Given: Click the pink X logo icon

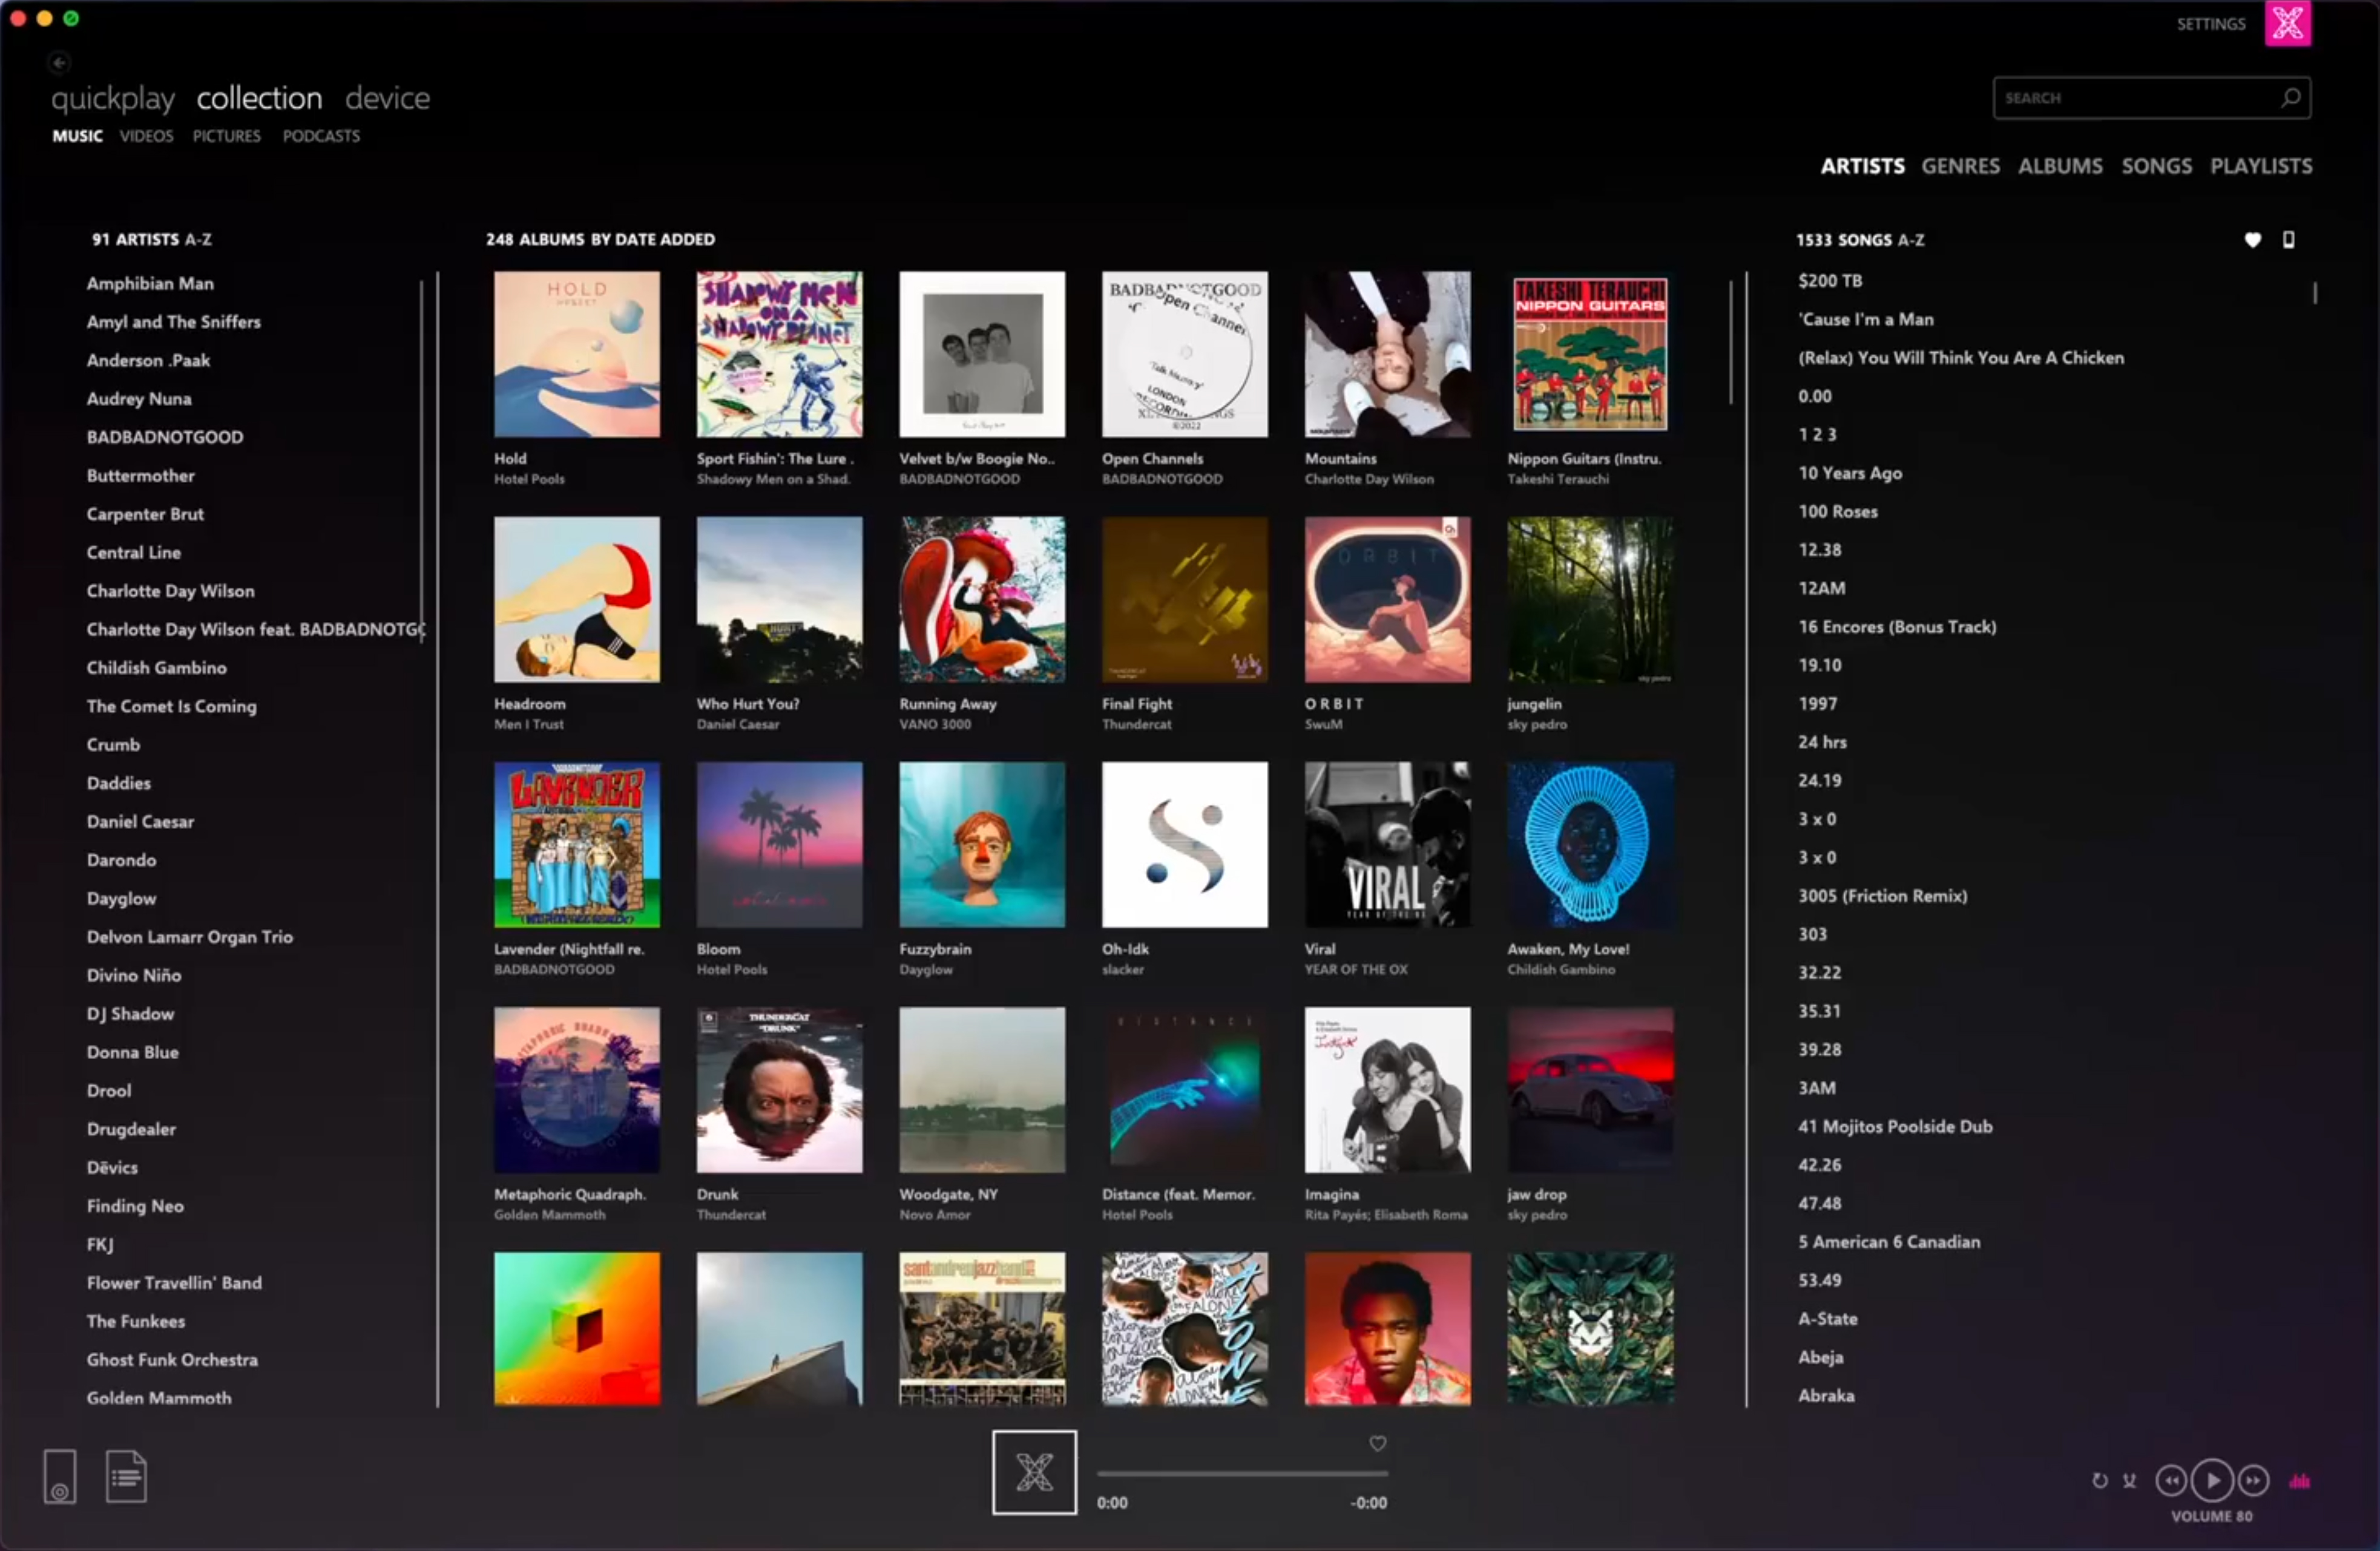Looking at the screenshot, I should tap(2288, 24).
